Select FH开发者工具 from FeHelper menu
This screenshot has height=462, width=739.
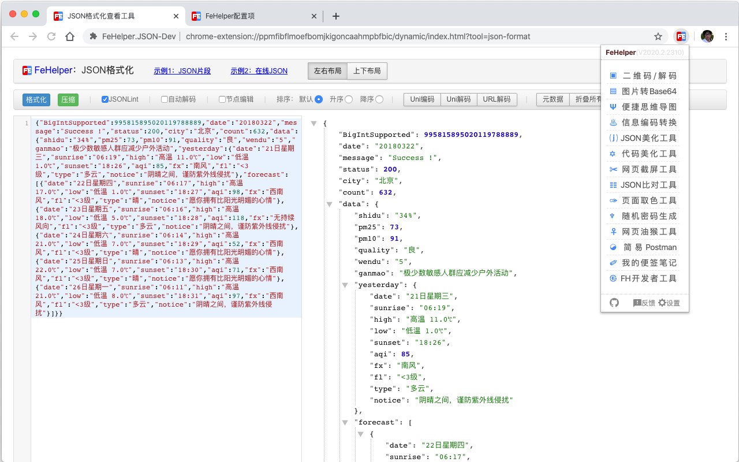click(x=644, y=278)
